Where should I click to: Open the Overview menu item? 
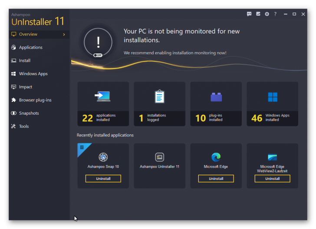point(39,34)
